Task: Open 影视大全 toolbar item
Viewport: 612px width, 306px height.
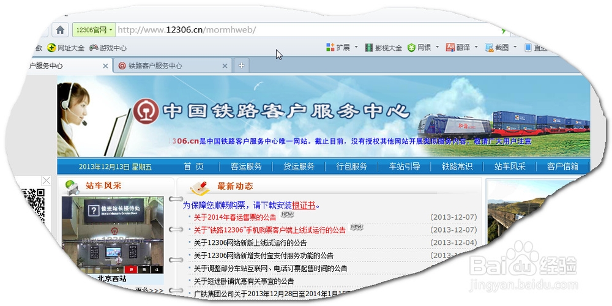Action: (383, 48)
